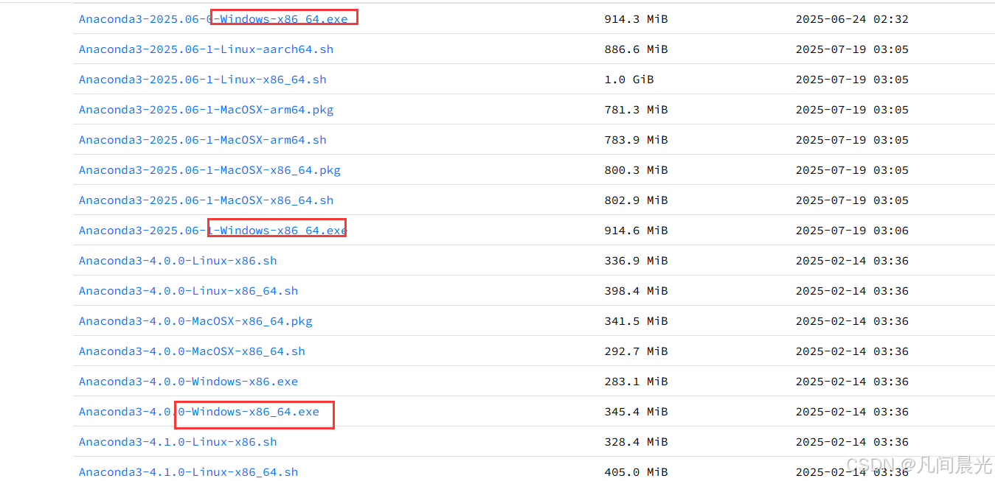Screen dimensions: 995x481
Task: Open Anaconda3-4.1.0-Linux-x86_64.sh link
Action: pyautogui.click(x=188, y=472)
